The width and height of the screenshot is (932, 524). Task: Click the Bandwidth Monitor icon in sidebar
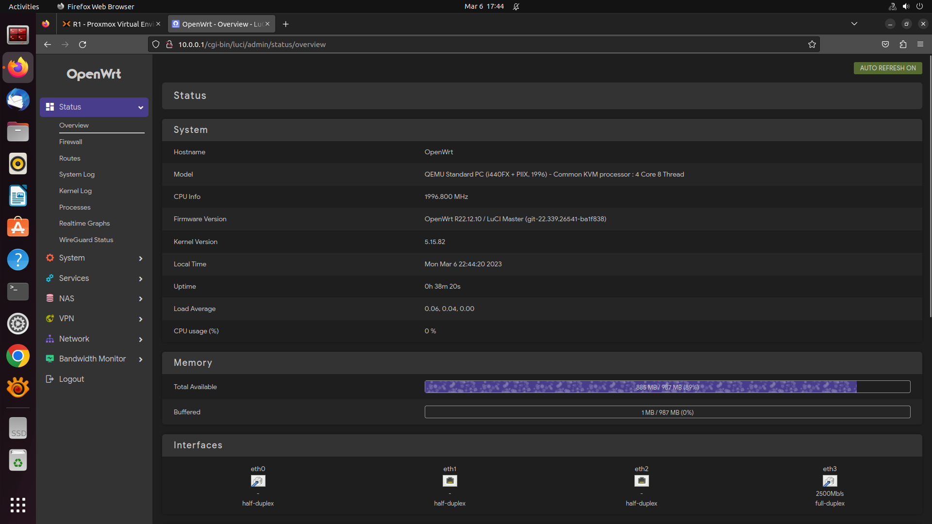50,359
